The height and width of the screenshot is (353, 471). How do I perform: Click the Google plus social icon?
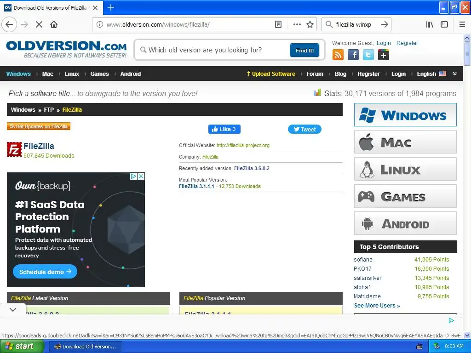(x=384, y=55)
